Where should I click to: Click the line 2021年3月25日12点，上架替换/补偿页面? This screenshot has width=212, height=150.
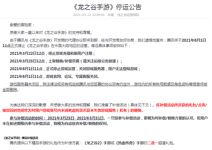click(x=66, y=61)
